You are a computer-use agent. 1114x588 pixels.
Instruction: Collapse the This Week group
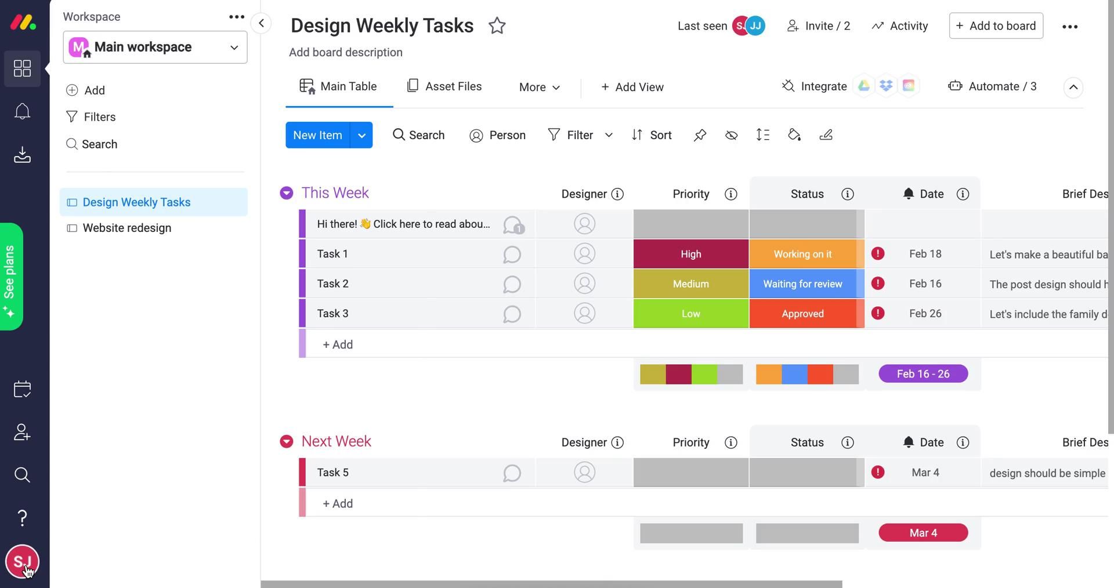coord(287,193)
